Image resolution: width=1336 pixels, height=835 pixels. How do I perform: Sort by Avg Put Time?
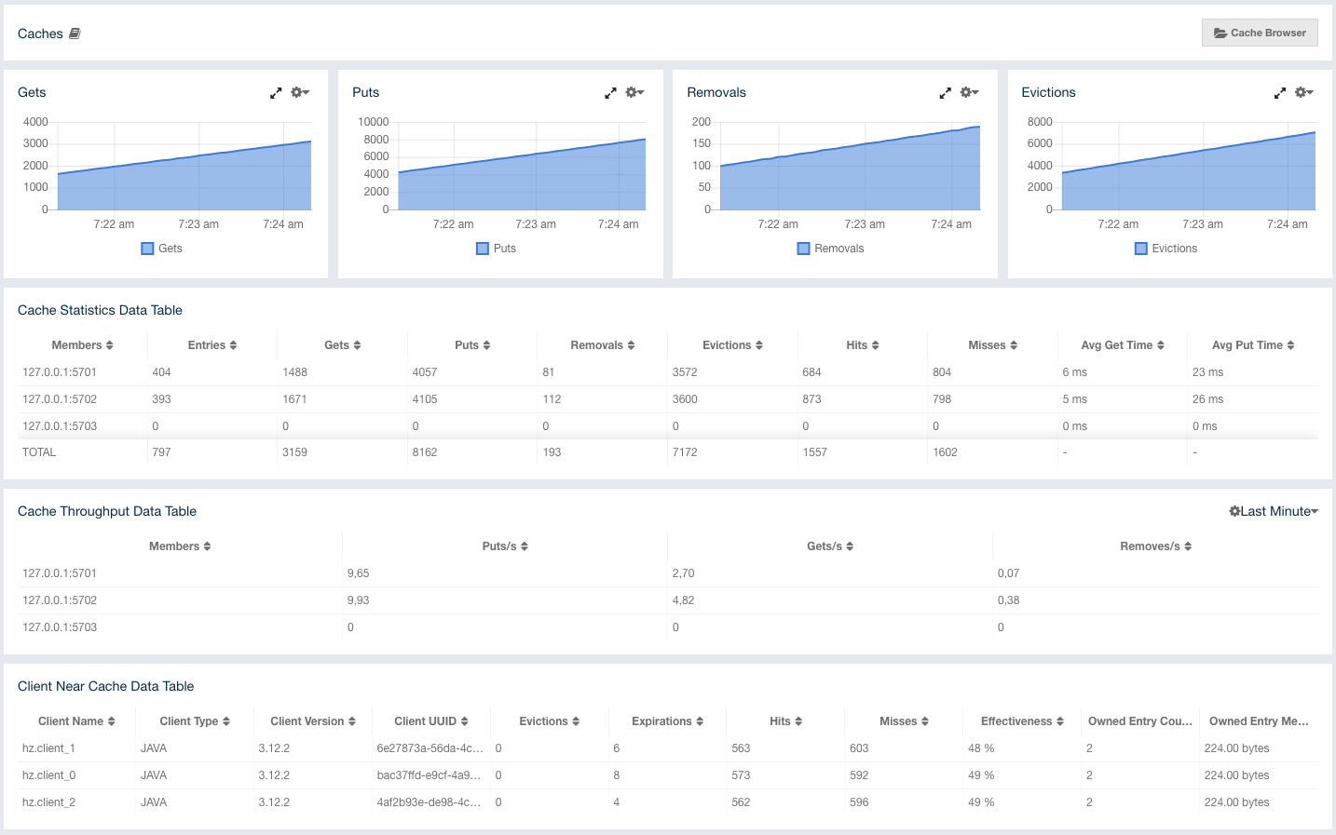click(x=1253, y=345)
